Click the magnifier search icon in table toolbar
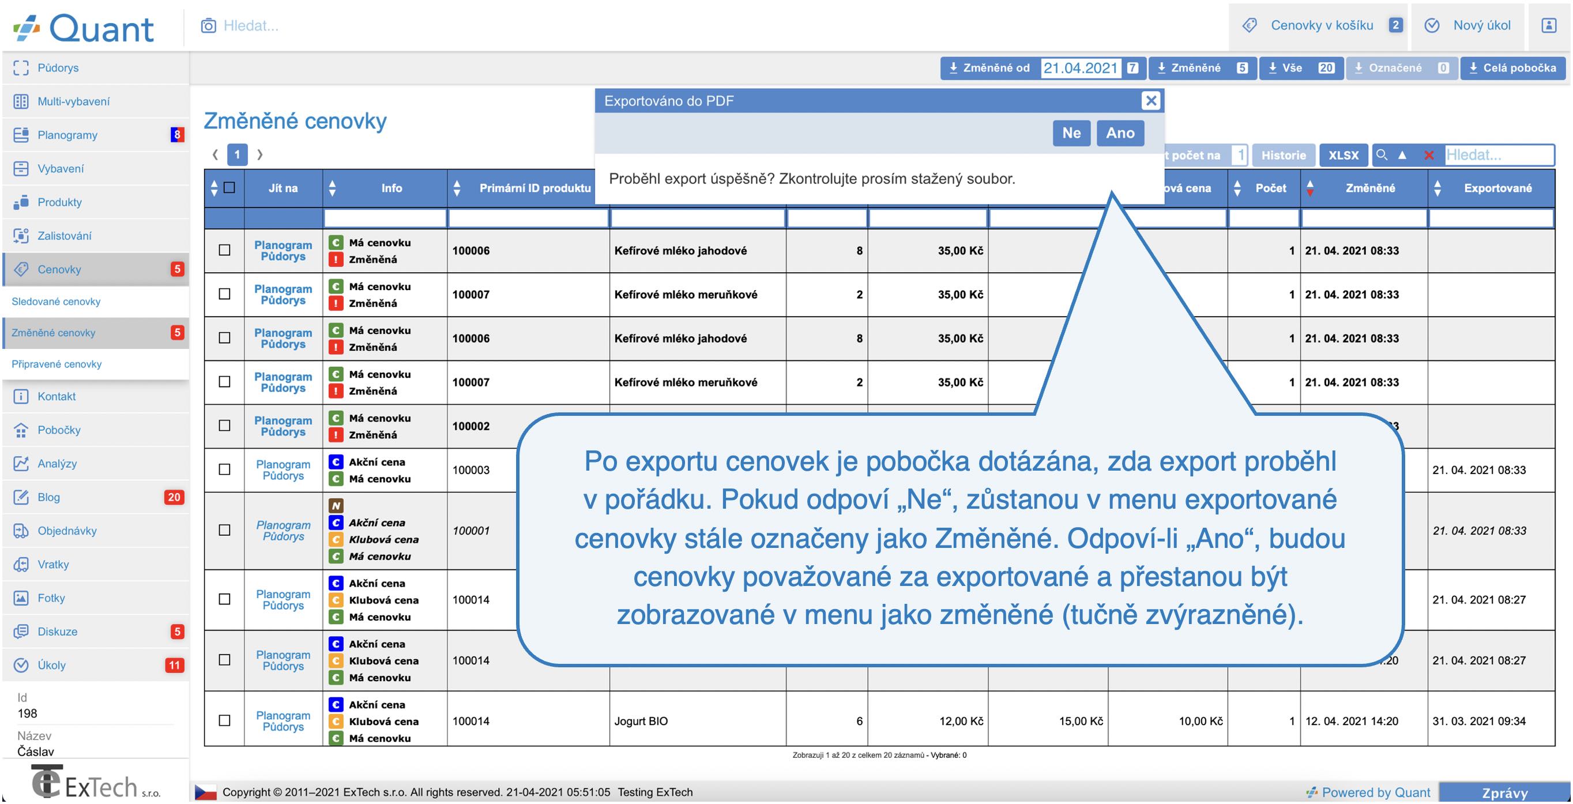1573x804 pixels. 1382,155
